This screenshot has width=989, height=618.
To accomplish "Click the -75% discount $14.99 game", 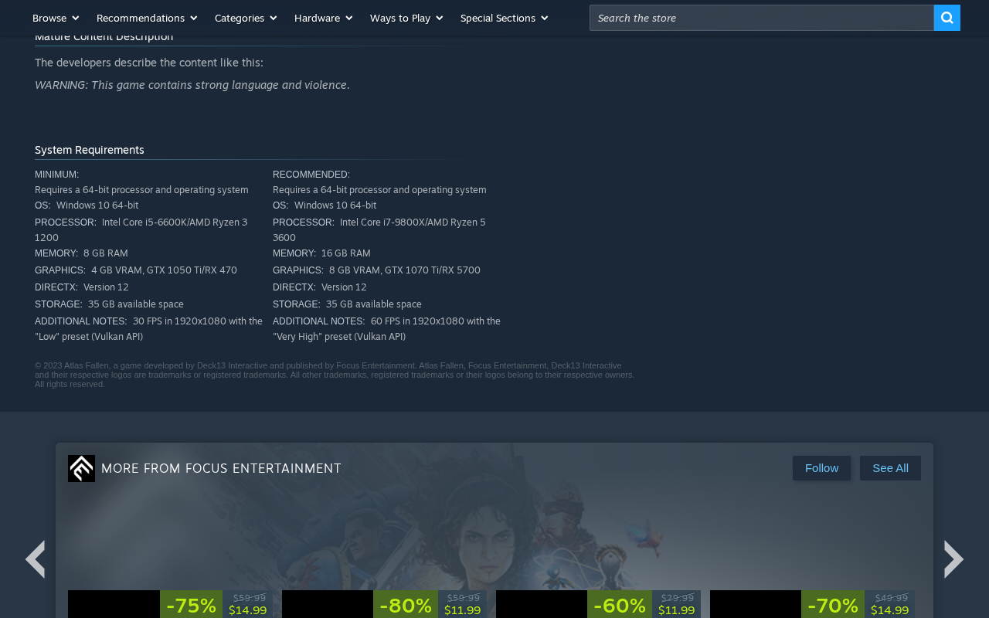I will coord(170,604).
